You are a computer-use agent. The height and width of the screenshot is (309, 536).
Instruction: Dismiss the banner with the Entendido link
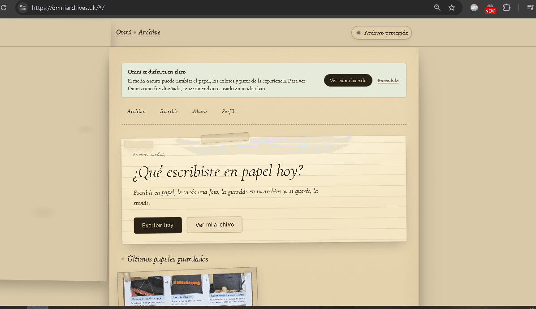pyautogui.click(x=388, y=81)
